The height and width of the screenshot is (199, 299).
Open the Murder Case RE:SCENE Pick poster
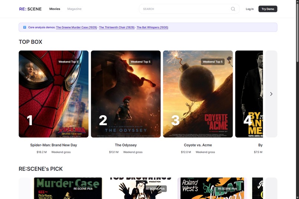click(68, 188)
